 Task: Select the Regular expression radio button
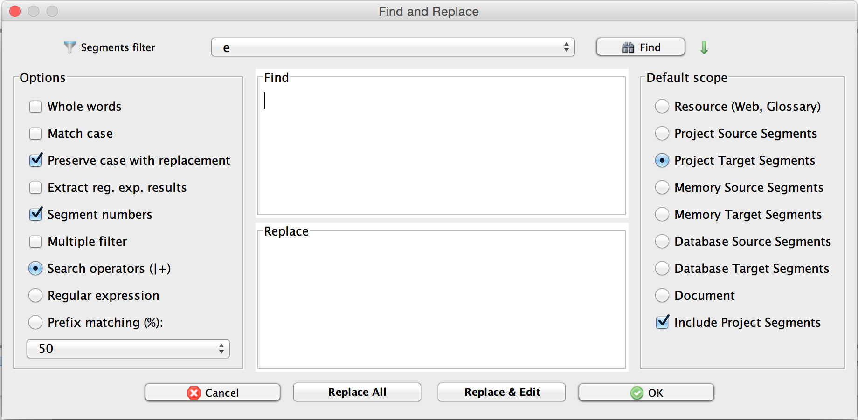click(x=35, y=296)
